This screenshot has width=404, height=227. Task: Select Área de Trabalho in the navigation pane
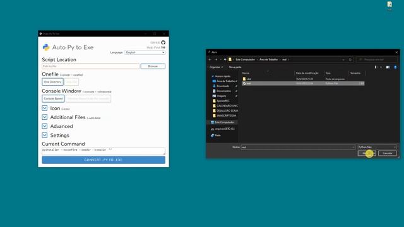point(226,81)
